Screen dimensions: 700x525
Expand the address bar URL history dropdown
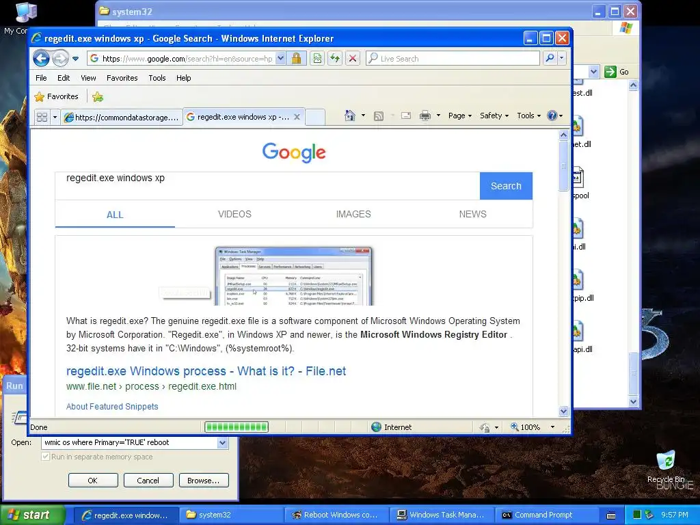point(280,59)
